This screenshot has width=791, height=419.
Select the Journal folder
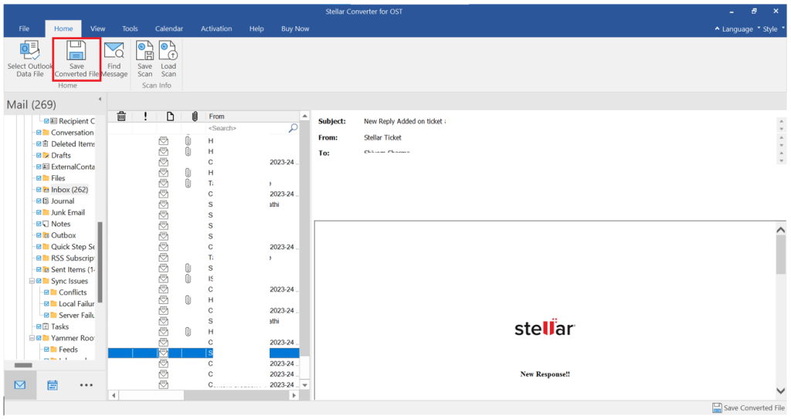(x=63, y=201)
